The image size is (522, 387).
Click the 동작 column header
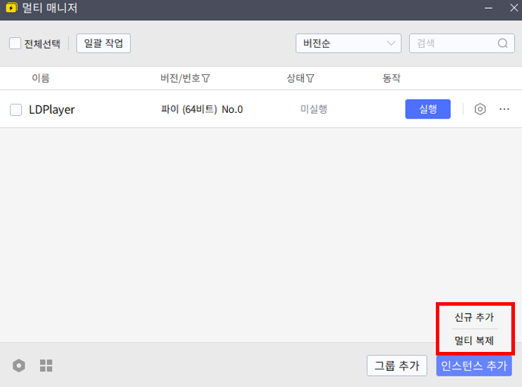coord(392,79)
